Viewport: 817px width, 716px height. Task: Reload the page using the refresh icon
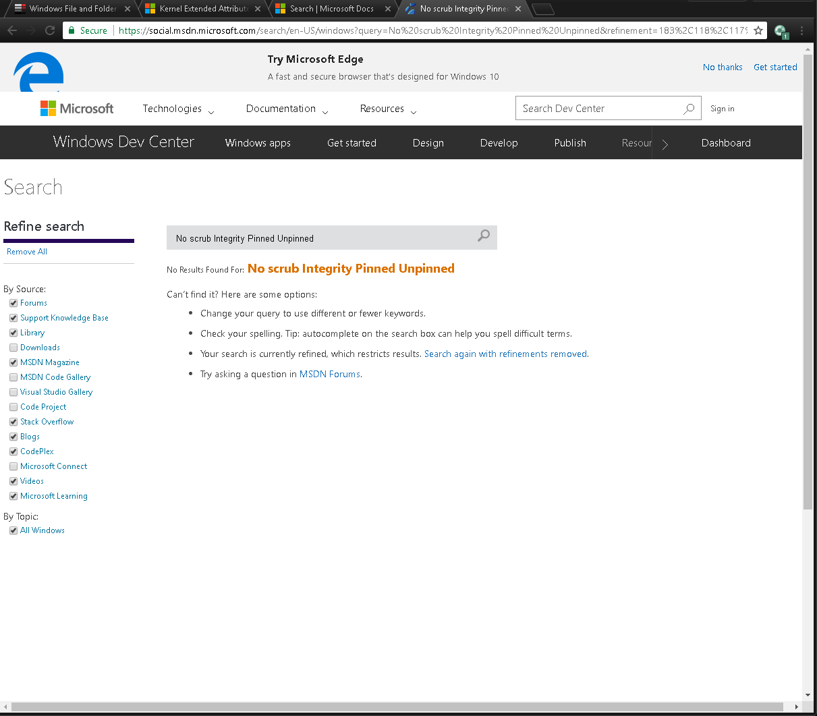click(49, 30)
